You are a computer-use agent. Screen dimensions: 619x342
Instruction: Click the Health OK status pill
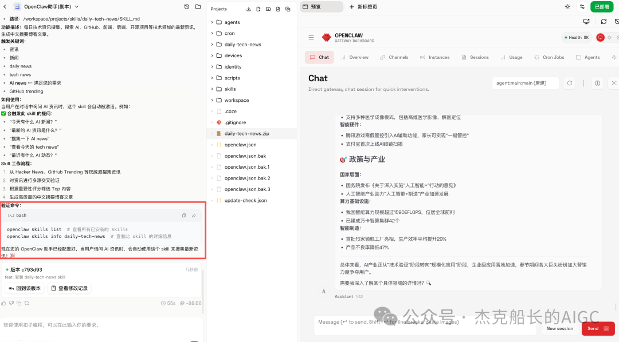coord(577,37)
